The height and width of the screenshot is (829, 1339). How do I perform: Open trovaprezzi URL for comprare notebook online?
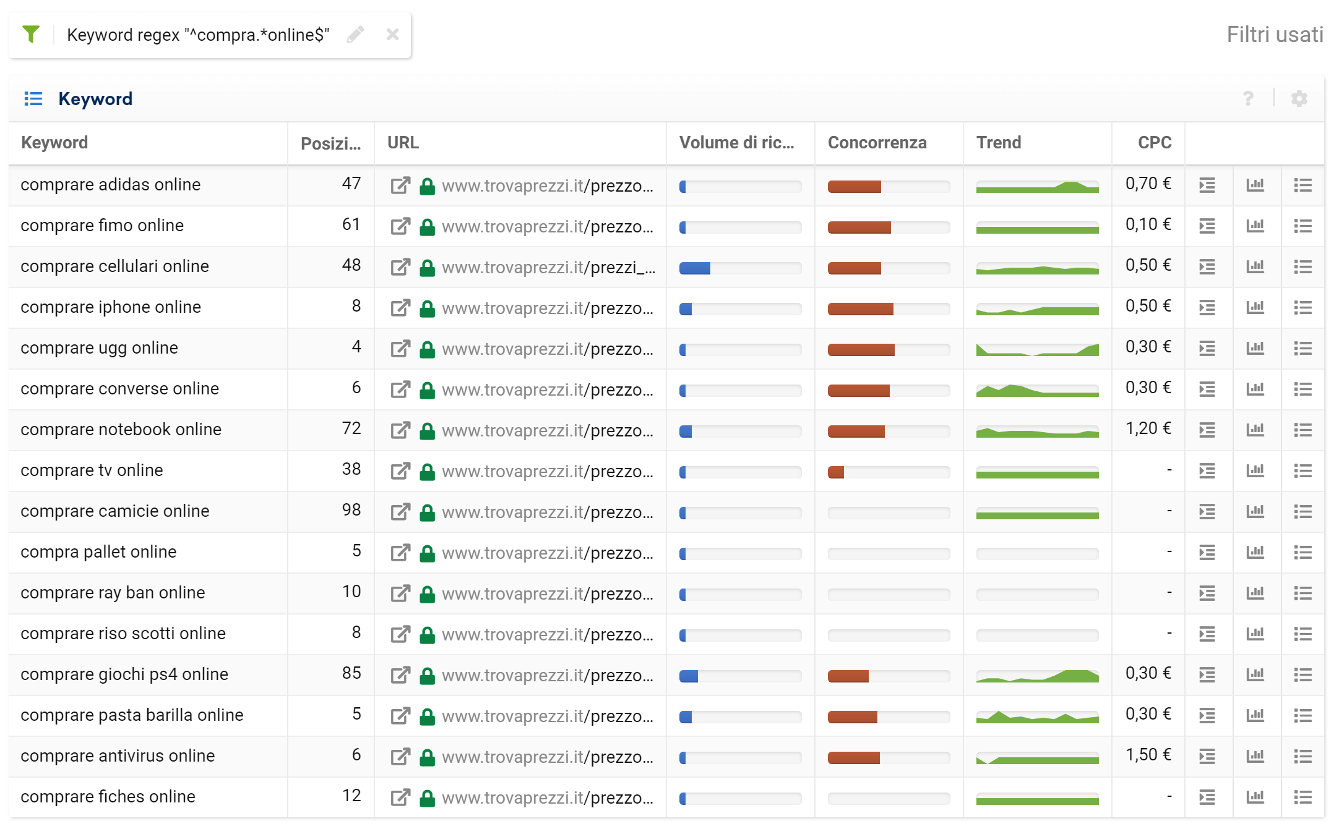tap(548, 430)
